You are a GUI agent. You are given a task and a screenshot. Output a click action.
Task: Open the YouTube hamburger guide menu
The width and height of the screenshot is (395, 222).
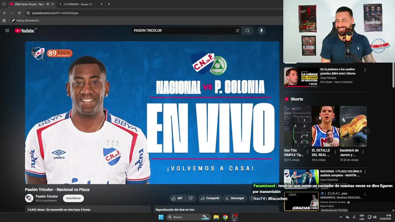(7, 31)
